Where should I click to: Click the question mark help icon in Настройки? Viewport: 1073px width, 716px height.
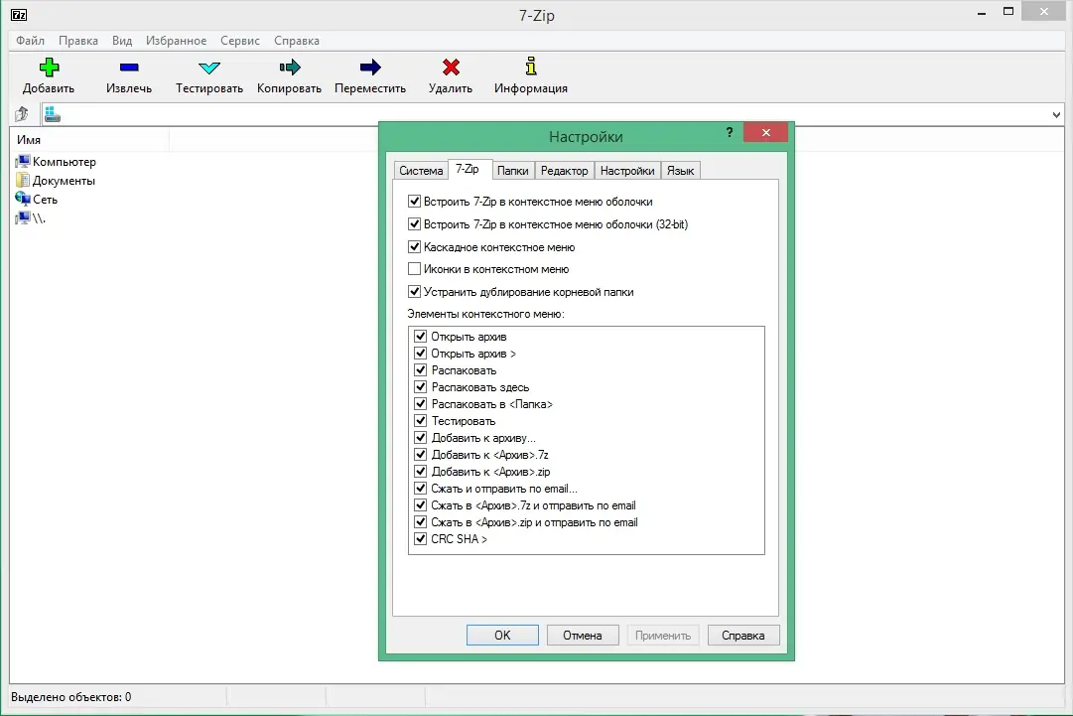coord(730,132)
